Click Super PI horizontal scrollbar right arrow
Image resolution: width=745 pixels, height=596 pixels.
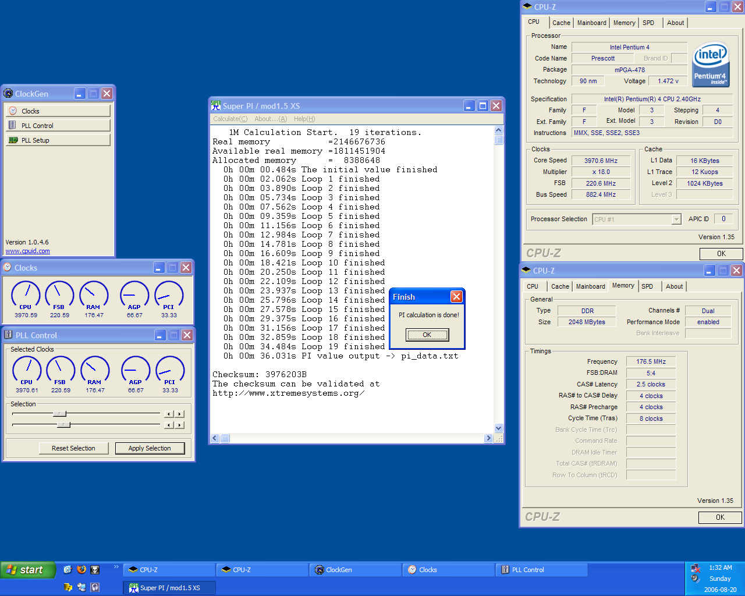click(488, 438)
